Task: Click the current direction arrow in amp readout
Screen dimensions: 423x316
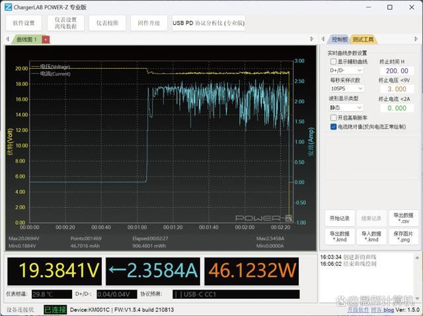Action: coord(118,269)
